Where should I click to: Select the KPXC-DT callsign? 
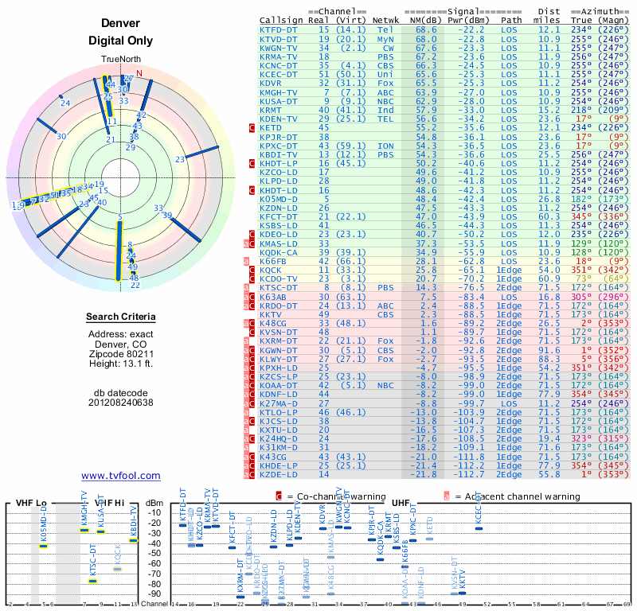(279, 146)
